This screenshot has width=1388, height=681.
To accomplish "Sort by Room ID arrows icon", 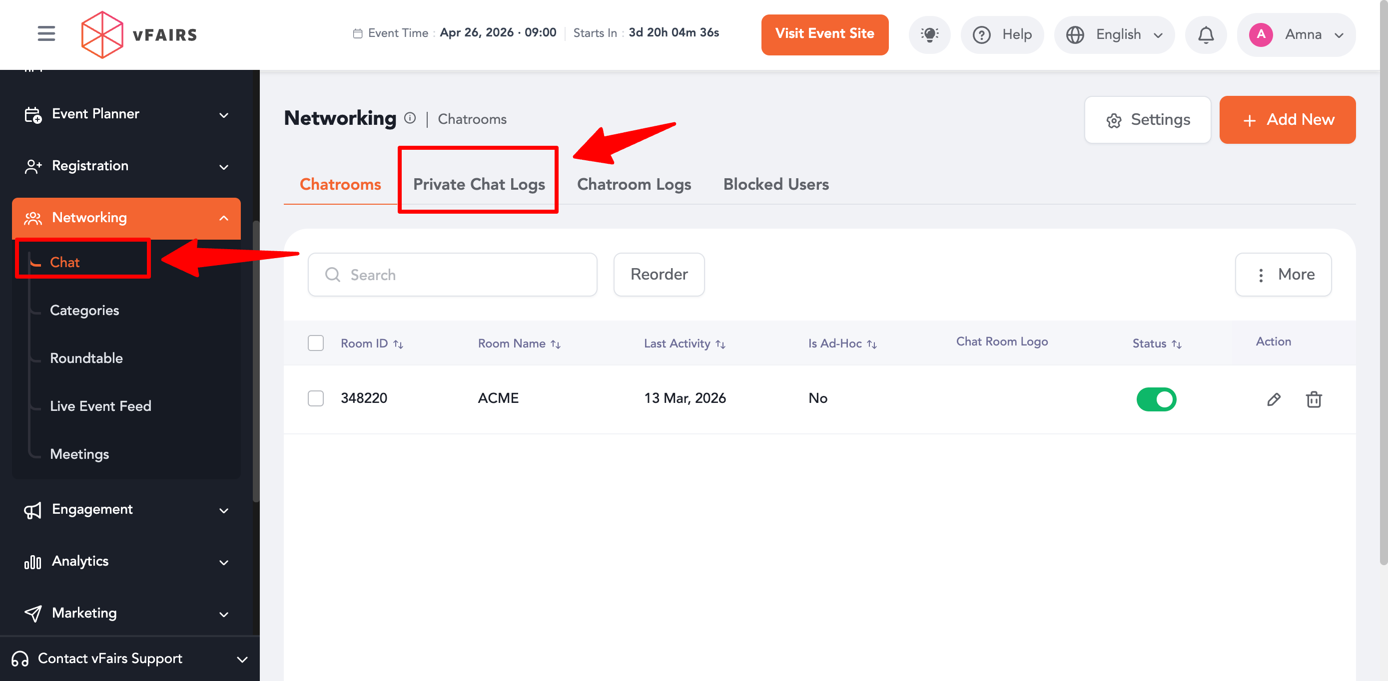I will tap(398, 344).
